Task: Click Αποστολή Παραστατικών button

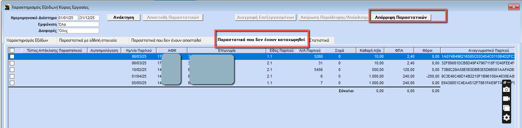Action: click(173, 17)
